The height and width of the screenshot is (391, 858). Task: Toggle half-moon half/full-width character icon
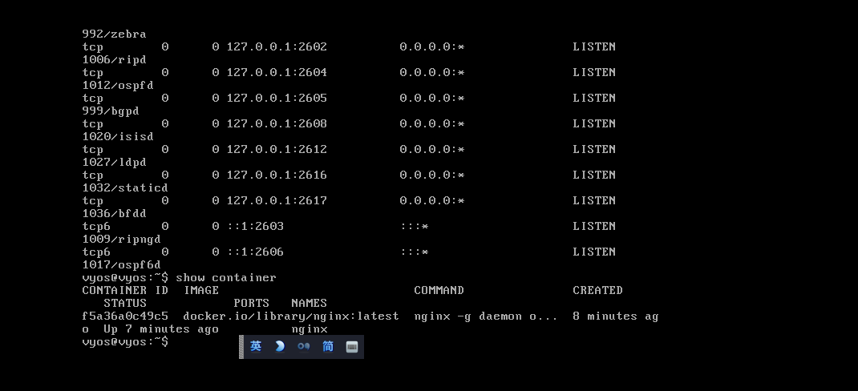[x=280, y=346]
